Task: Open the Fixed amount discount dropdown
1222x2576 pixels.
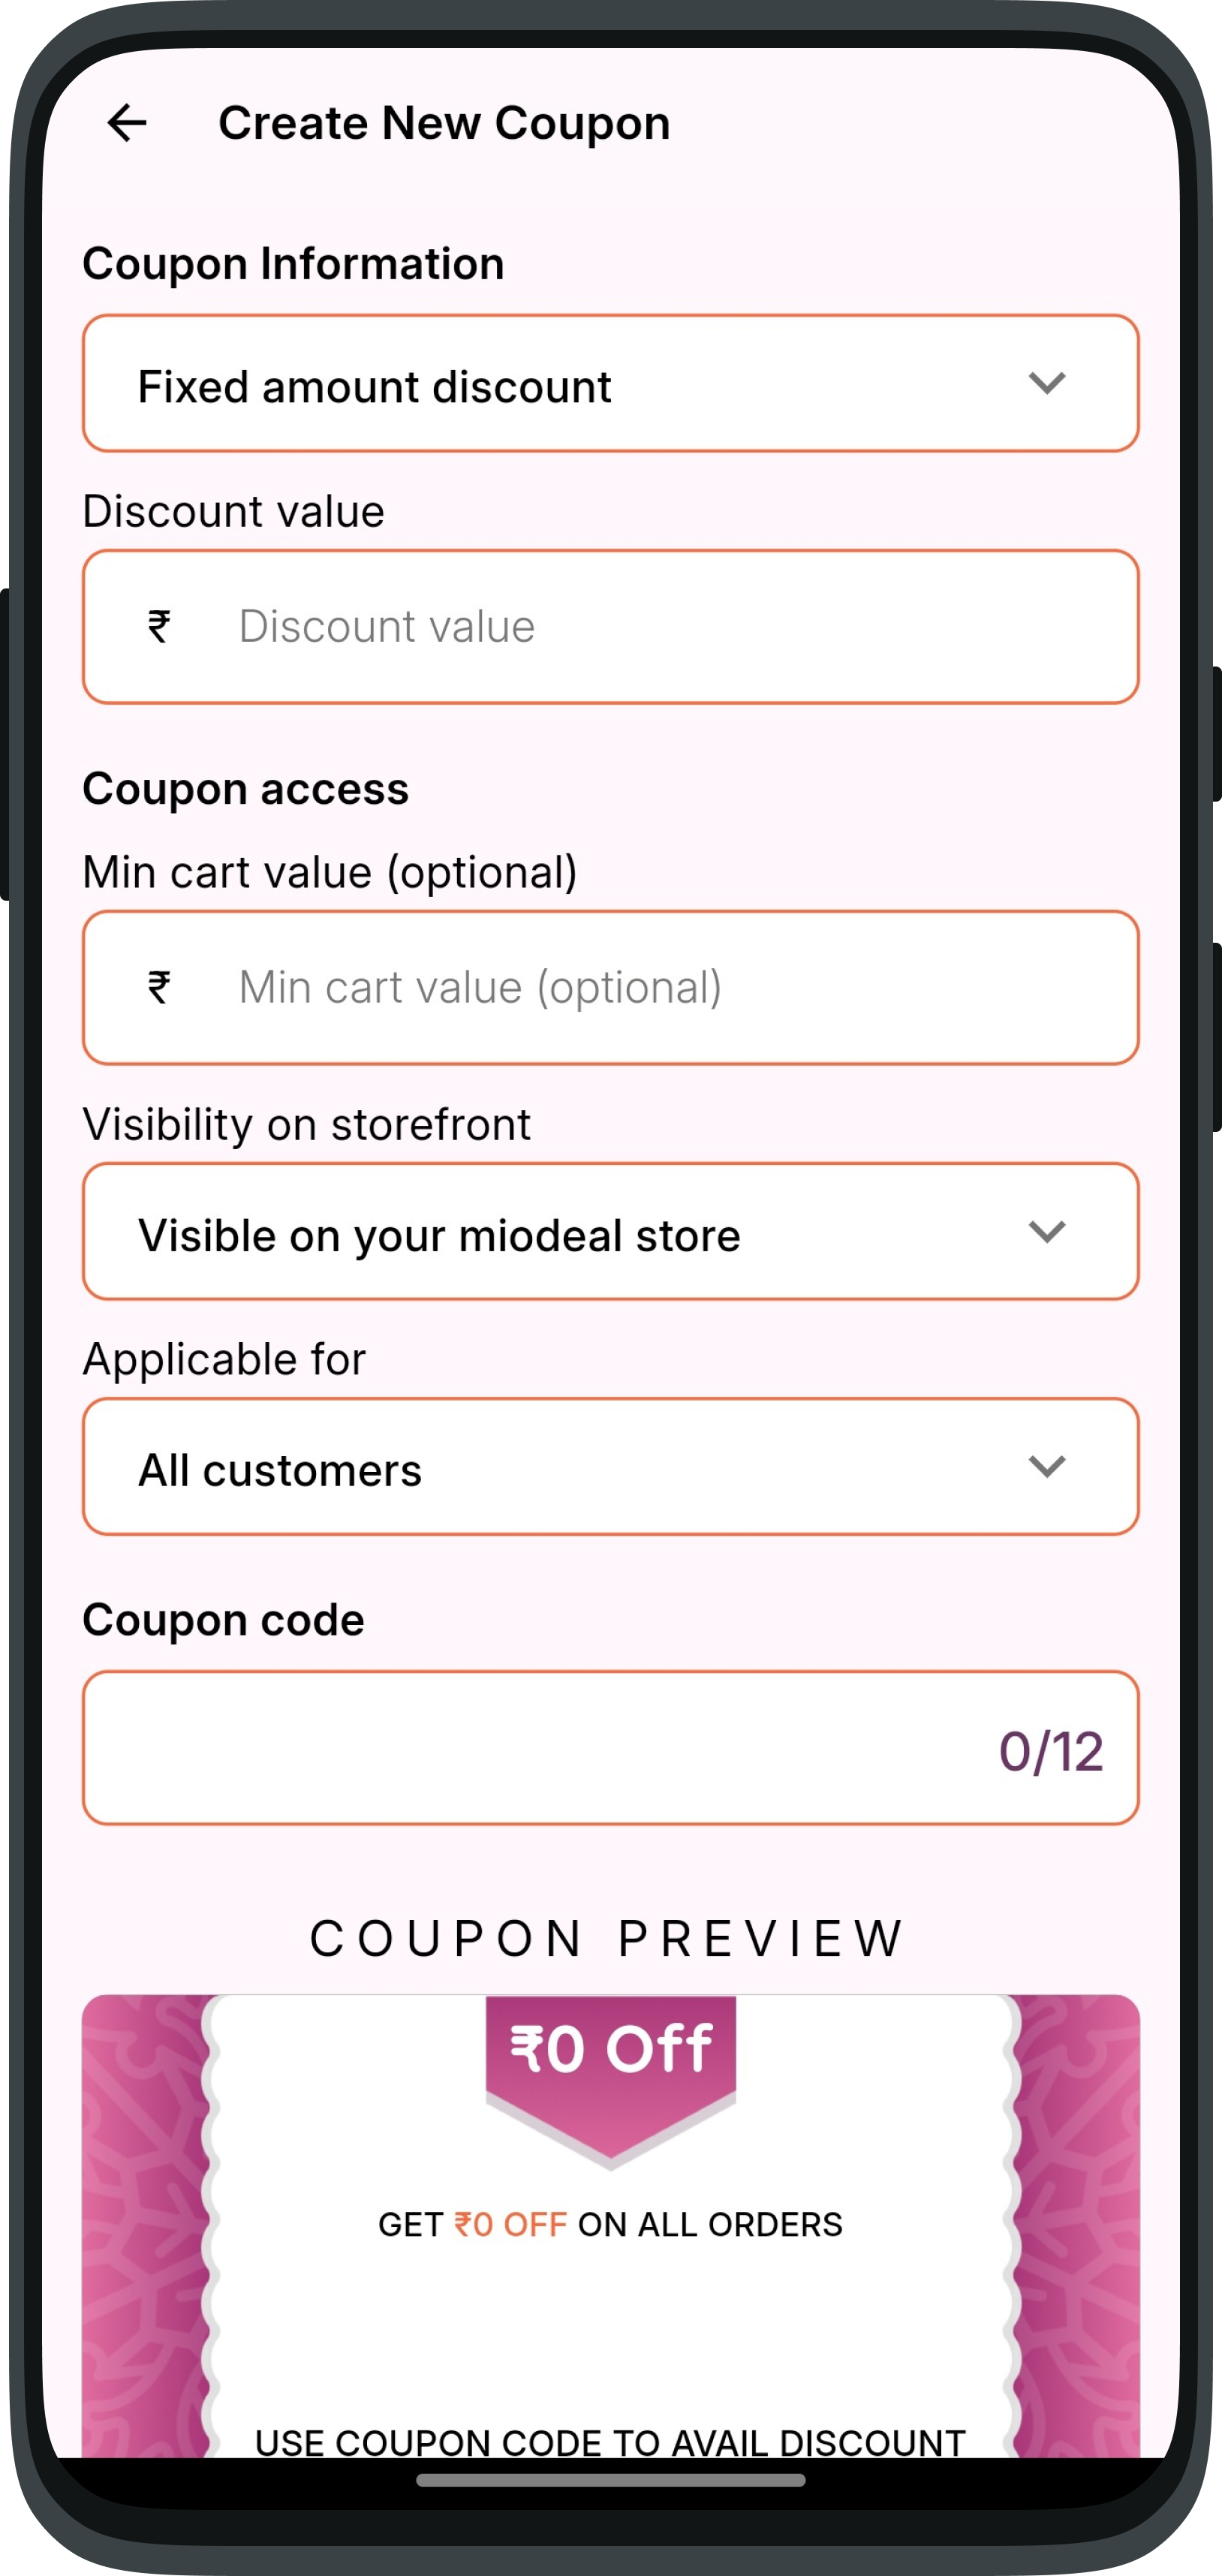Action: coord(611,384)
